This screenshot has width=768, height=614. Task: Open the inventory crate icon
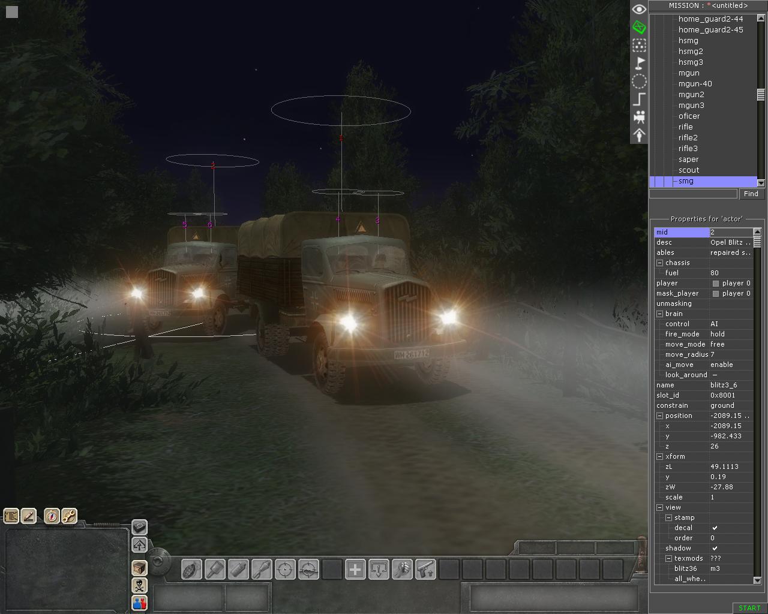(x=139, y=567)
